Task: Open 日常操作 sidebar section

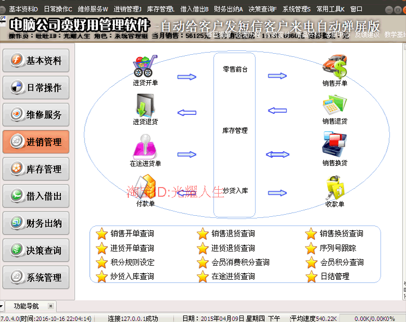Action: [x=36, y=88]
